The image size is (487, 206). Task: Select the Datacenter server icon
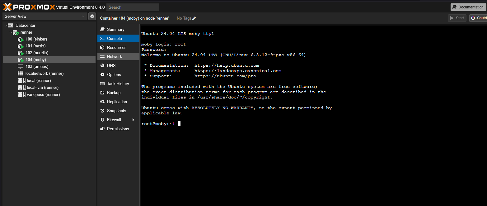pos(10,25)
